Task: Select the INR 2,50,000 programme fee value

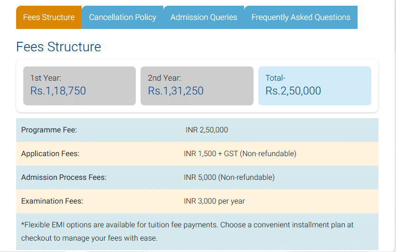Action: click(x=207, y=130)
